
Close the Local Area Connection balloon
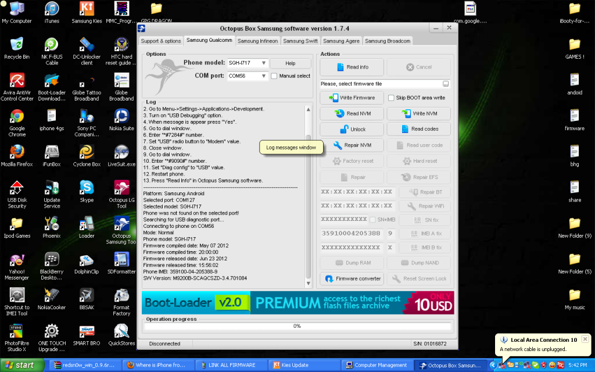(x=585, y=339)
